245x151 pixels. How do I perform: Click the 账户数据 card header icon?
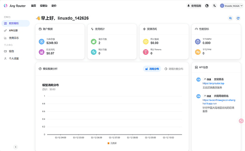pos(40,29)
